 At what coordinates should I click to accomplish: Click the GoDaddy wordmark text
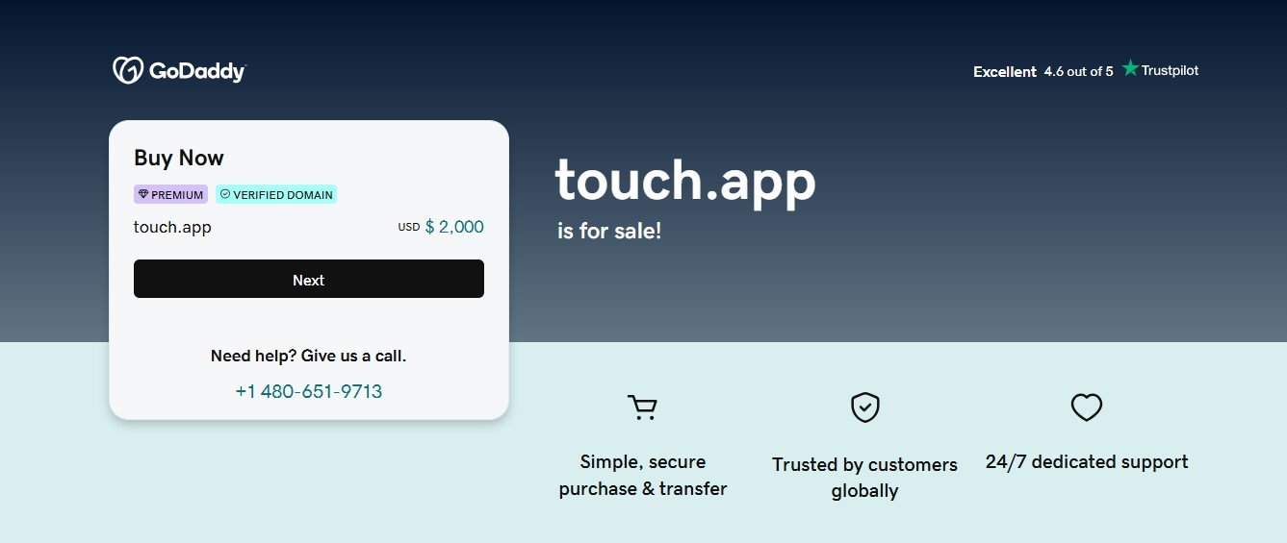(x=197, y=71)
